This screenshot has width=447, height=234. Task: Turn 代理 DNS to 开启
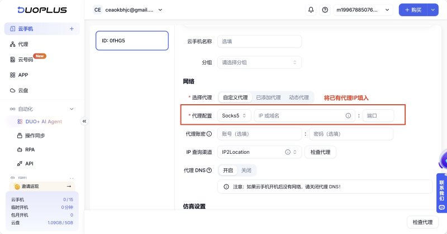[228, 170]
